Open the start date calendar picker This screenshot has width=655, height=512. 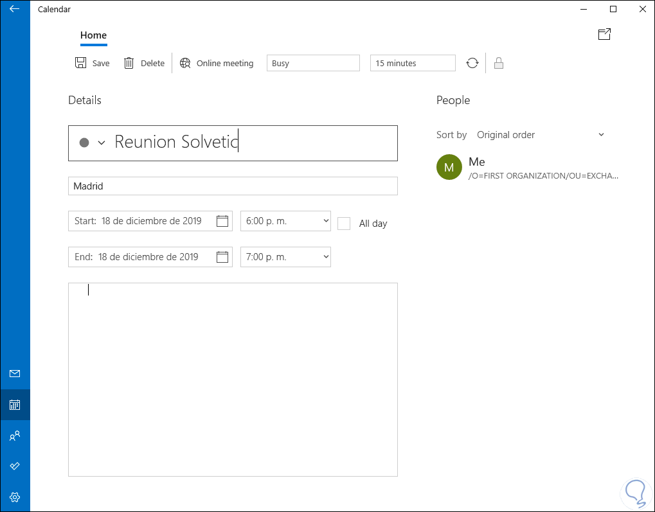tap(222, 221)
